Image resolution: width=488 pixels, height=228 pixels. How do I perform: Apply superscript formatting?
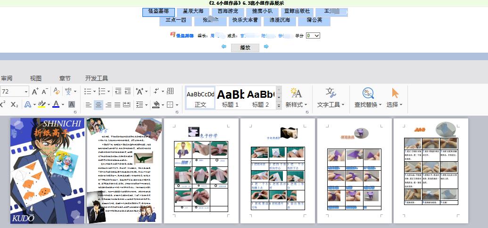3,104
